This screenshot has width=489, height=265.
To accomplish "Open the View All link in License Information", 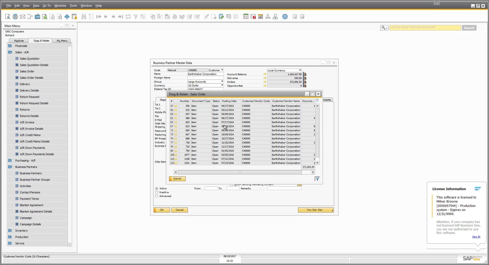I will click(x=476, y=237).
